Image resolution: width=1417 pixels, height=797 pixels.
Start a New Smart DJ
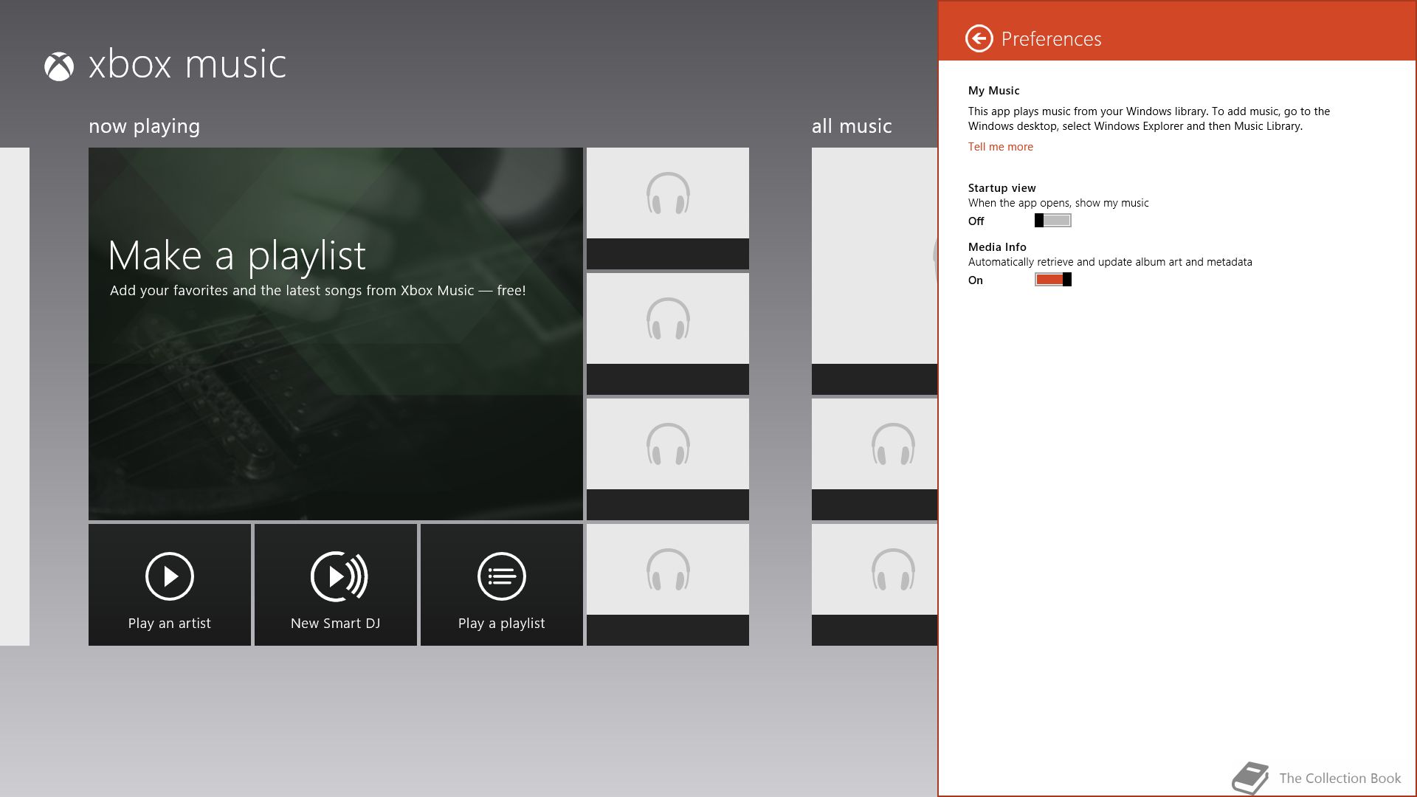(x=336, y=584)
